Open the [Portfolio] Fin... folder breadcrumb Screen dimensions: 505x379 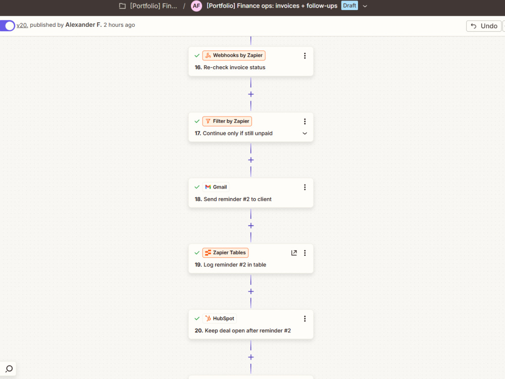154,6
